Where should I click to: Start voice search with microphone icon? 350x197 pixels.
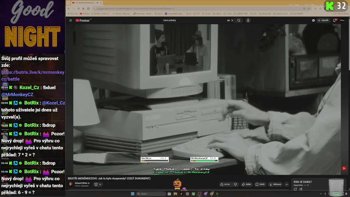tap(248, 20)
